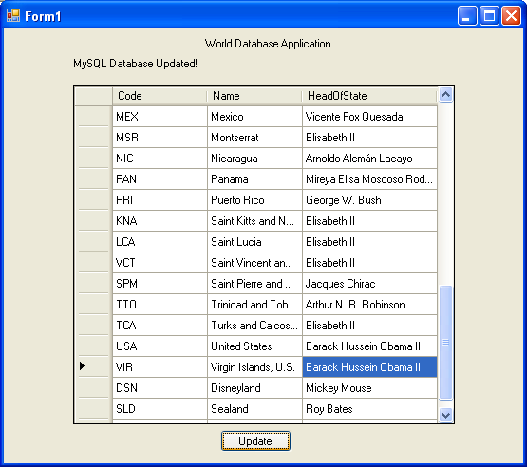Sort by the HeadOfState column header

click(369, 96)
